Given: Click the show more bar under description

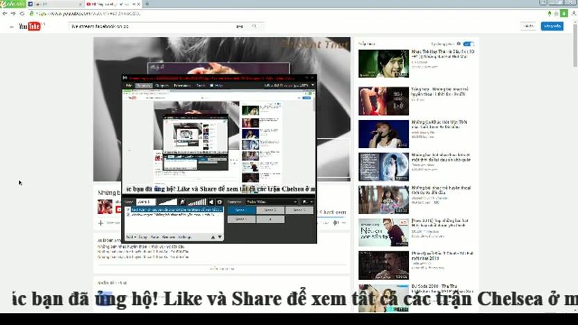Looking at the screenshot, I should [222, 269].
